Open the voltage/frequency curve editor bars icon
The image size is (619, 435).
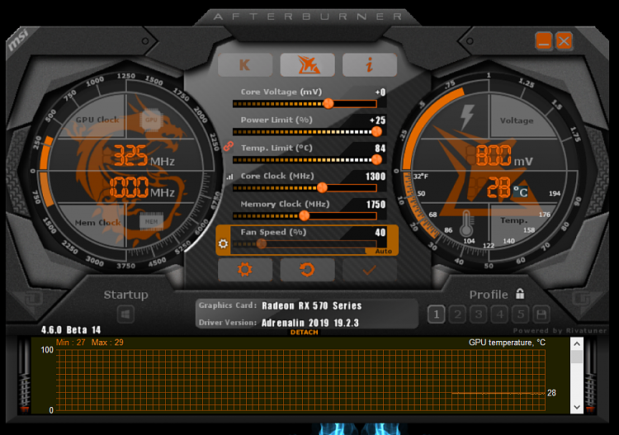[229, 177]
